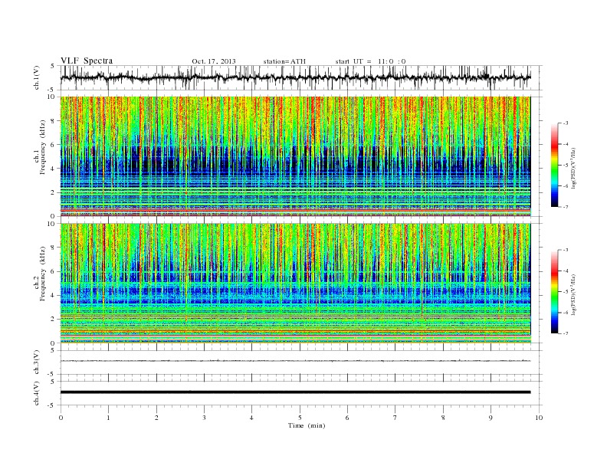Click the upper color bar's "log(PSD)(V²/Hz)" label

click(574, 169)
